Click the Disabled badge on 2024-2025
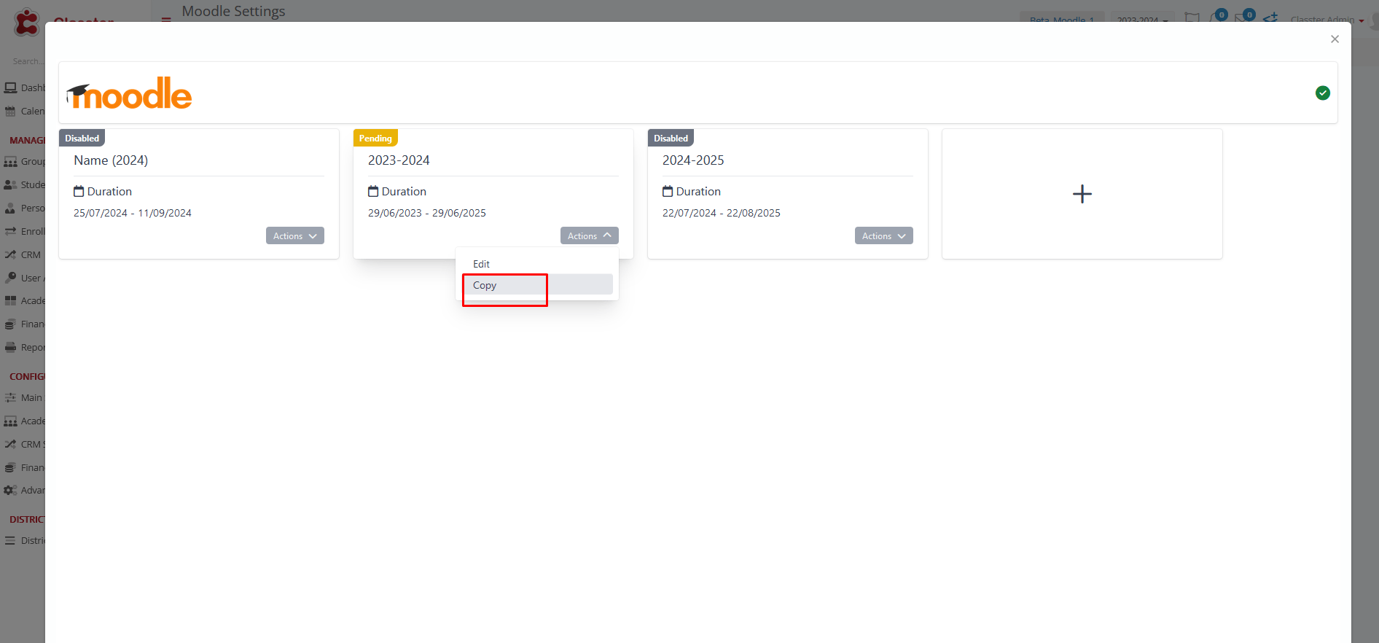This screenshot has width=1379, height=643. tap(671, 139)
